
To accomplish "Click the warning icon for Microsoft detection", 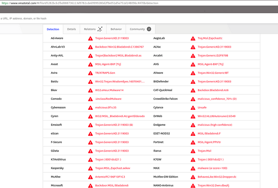I will 90,186.
